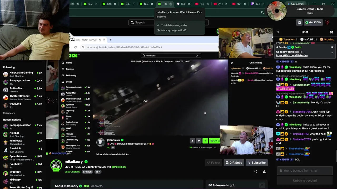Screen dimensions: 337x189
Task: Reload the page in inner stream browser
Action: [x=75, y=47]
